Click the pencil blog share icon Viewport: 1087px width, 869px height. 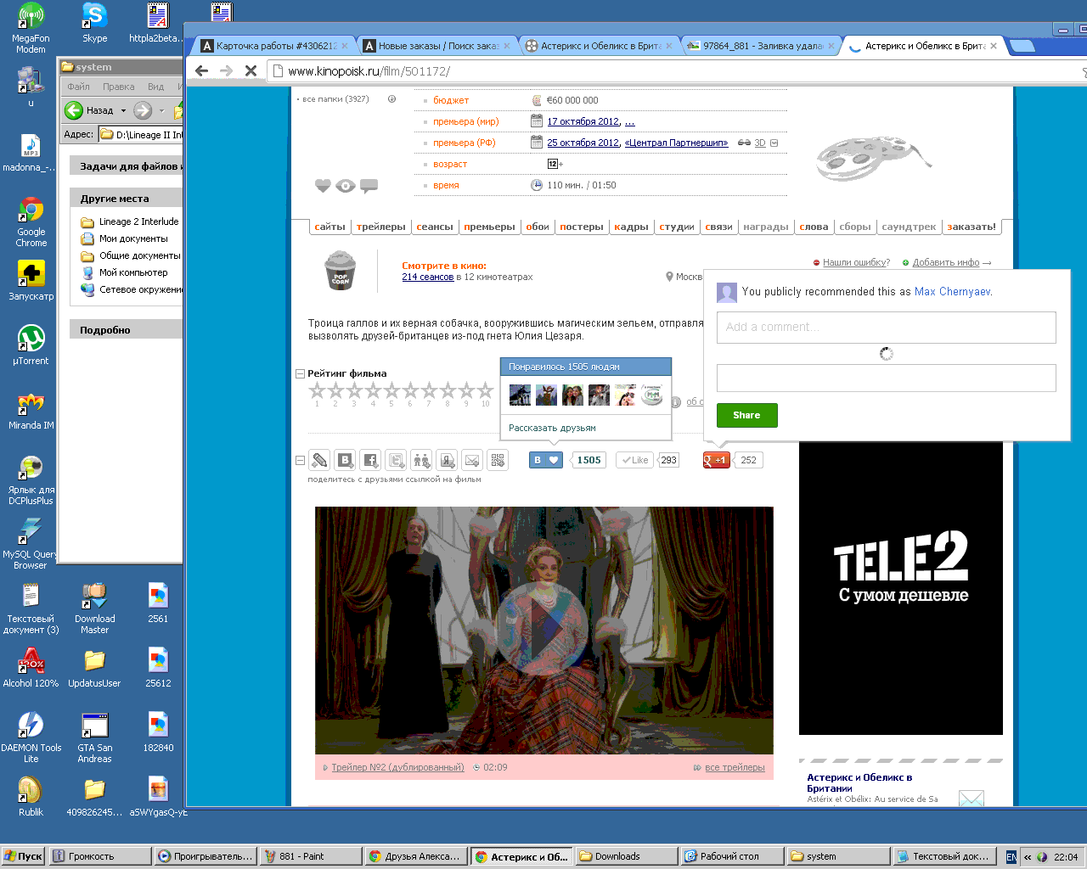(319, 460)
